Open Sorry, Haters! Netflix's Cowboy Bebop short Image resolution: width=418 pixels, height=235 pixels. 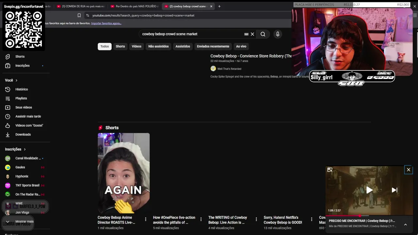click(x=283, y=220)
